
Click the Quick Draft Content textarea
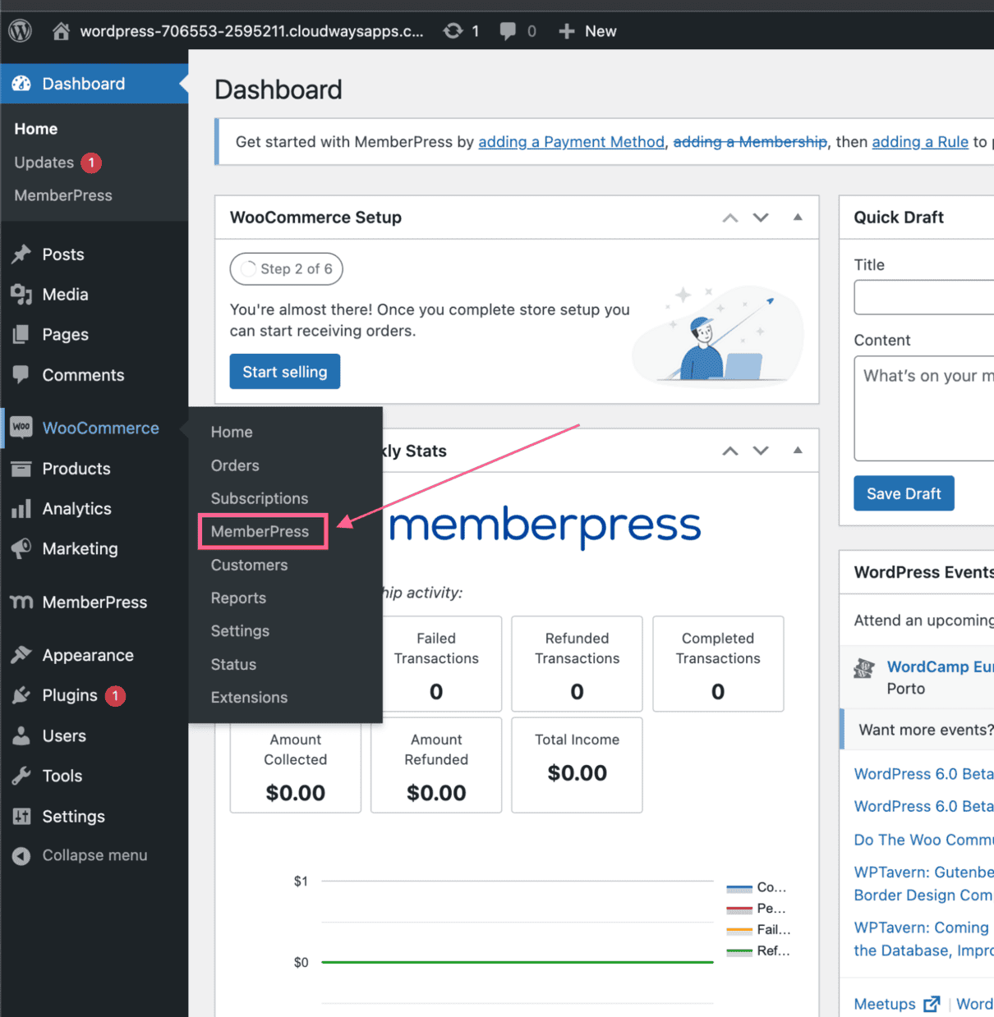[x=924, y=408]
